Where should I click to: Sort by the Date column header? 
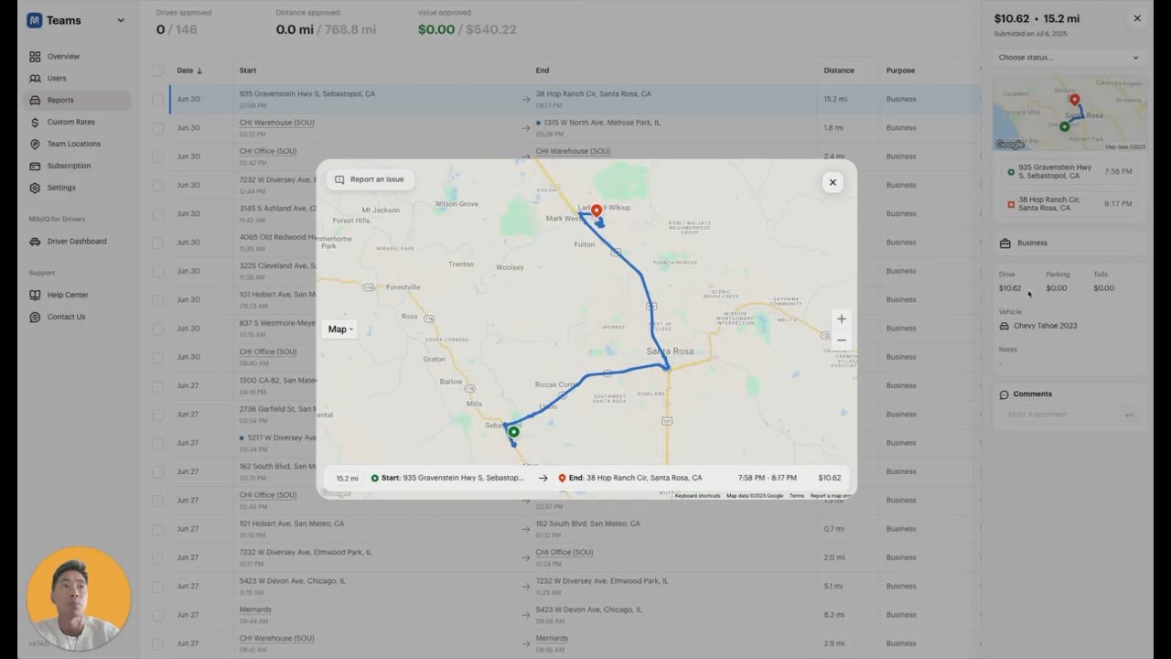(189, 70)
